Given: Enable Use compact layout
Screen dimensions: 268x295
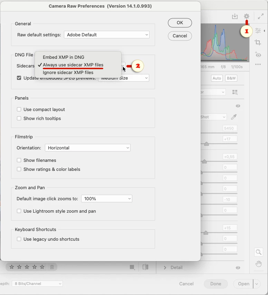Looking at the screenshot, I should (19, 109).
